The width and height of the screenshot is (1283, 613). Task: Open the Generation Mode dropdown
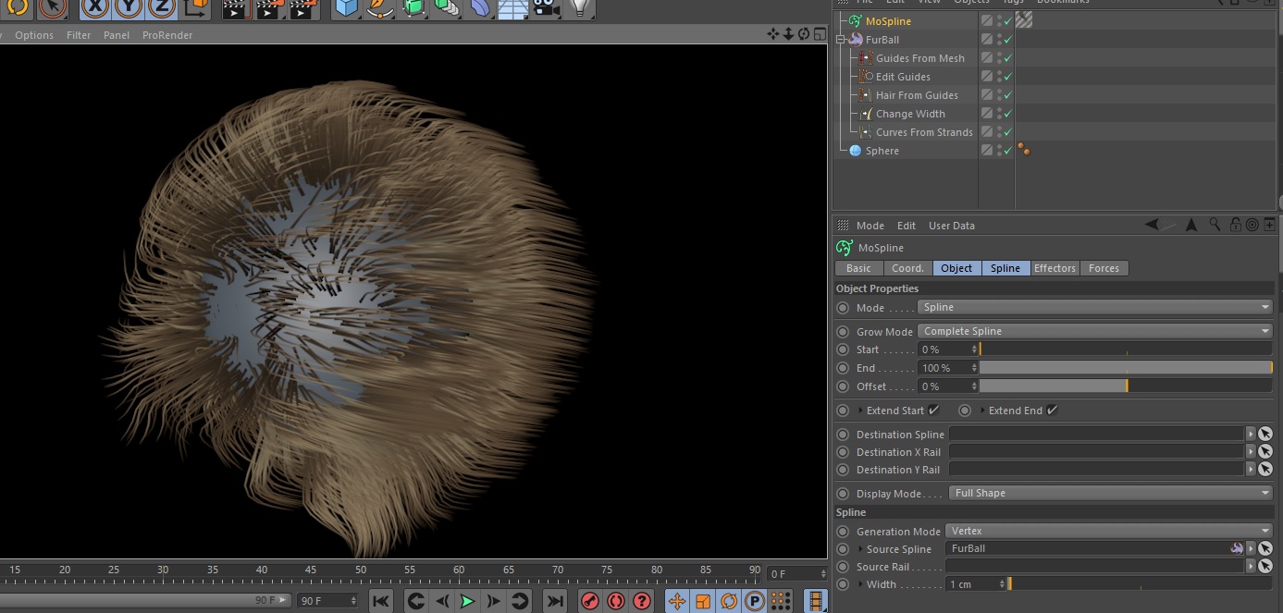[1108, 532]
